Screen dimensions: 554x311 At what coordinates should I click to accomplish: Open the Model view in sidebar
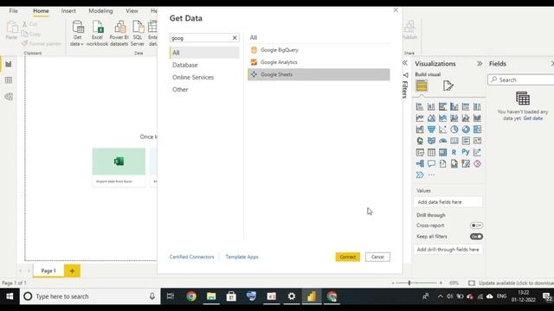point(9,97)
